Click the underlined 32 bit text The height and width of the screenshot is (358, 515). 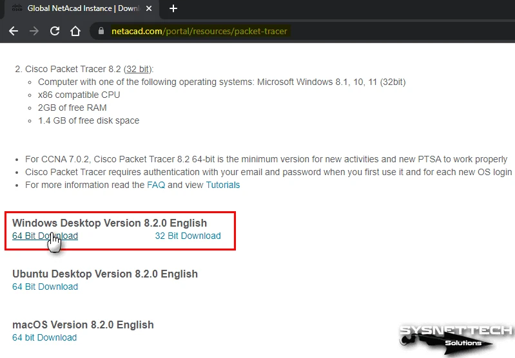pyautogui.click(x=138, y=70)
